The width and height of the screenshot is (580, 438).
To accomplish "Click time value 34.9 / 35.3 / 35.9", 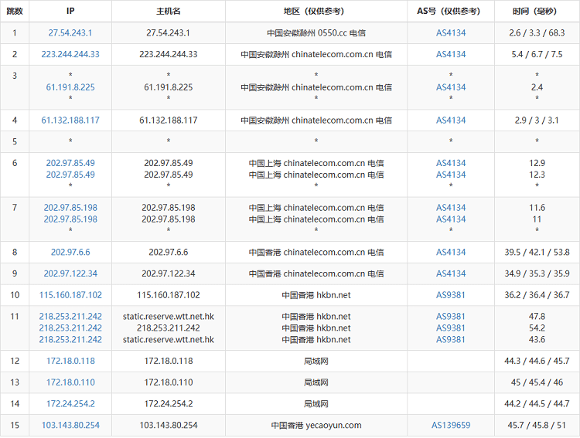I will pos(537,273).
